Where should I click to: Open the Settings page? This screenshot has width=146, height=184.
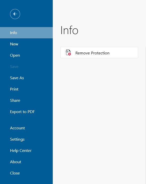(x=26, y=139)
